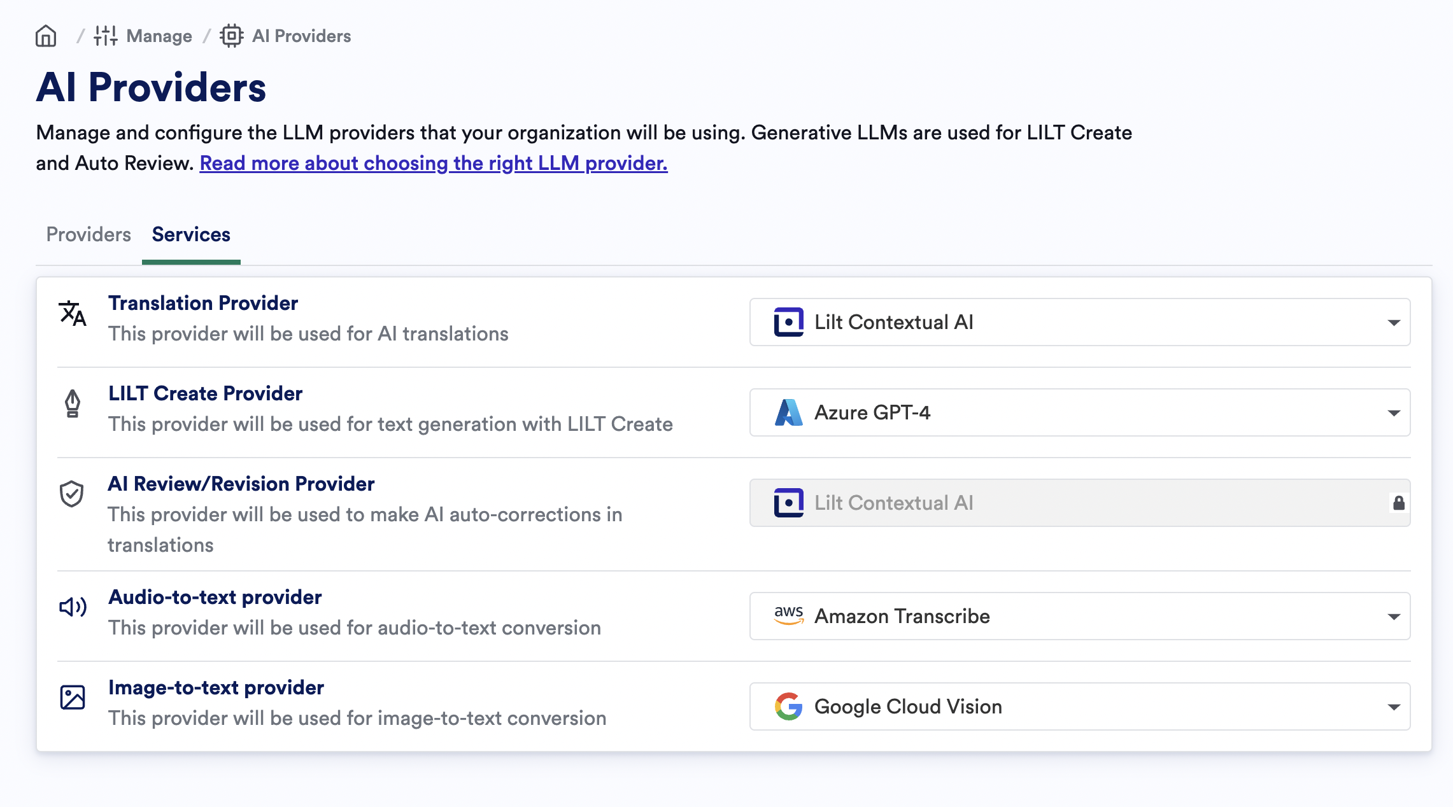Click the AI Review shield check icon

tap(72, 494)
